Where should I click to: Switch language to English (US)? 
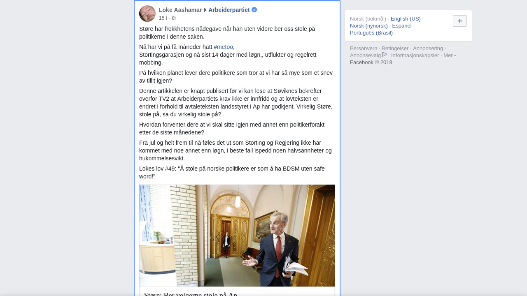point(406,19)
